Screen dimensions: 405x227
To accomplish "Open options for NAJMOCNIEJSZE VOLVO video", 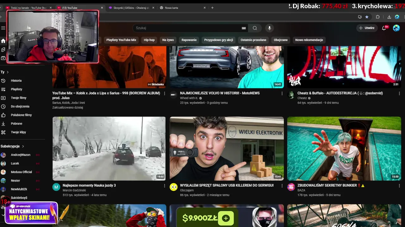I will [282, 94].
